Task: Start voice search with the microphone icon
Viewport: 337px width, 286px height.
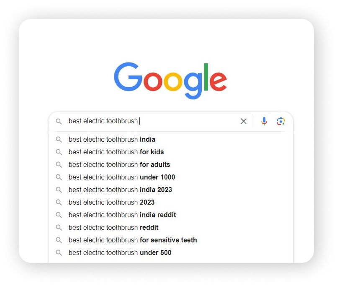Action: 264,121
